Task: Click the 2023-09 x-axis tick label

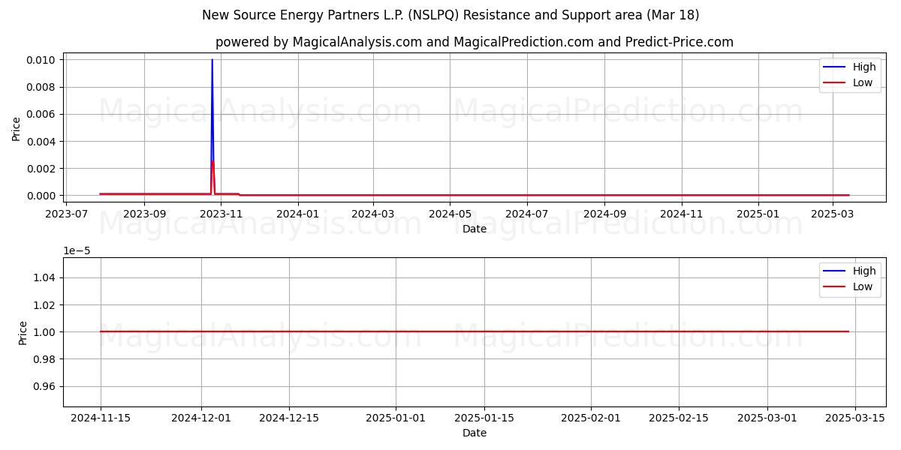Action: [144, 214]
